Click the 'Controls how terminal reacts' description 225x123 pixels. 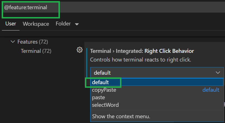click(140, 60)
